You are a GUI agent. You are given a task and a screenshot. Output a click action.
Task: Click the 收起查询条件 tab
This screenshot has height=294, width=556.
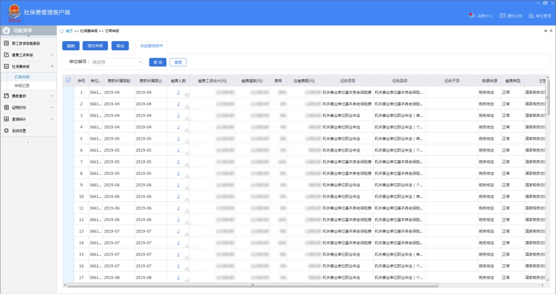(151, 46)
